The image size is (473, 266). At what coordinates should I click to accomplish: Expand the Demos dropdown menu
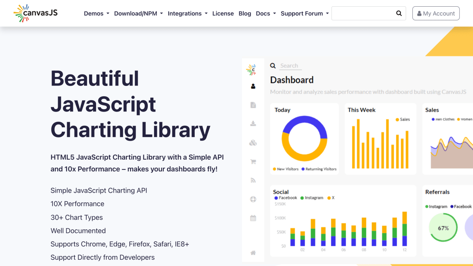tap(97, 13)
